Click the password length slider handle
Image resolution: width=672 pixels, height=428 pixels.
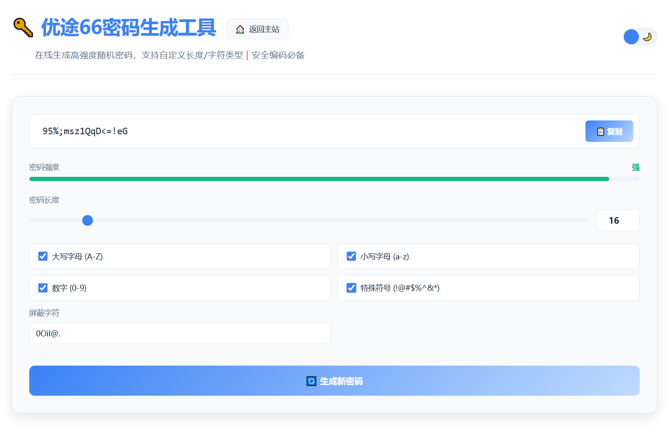click(88, 220)
